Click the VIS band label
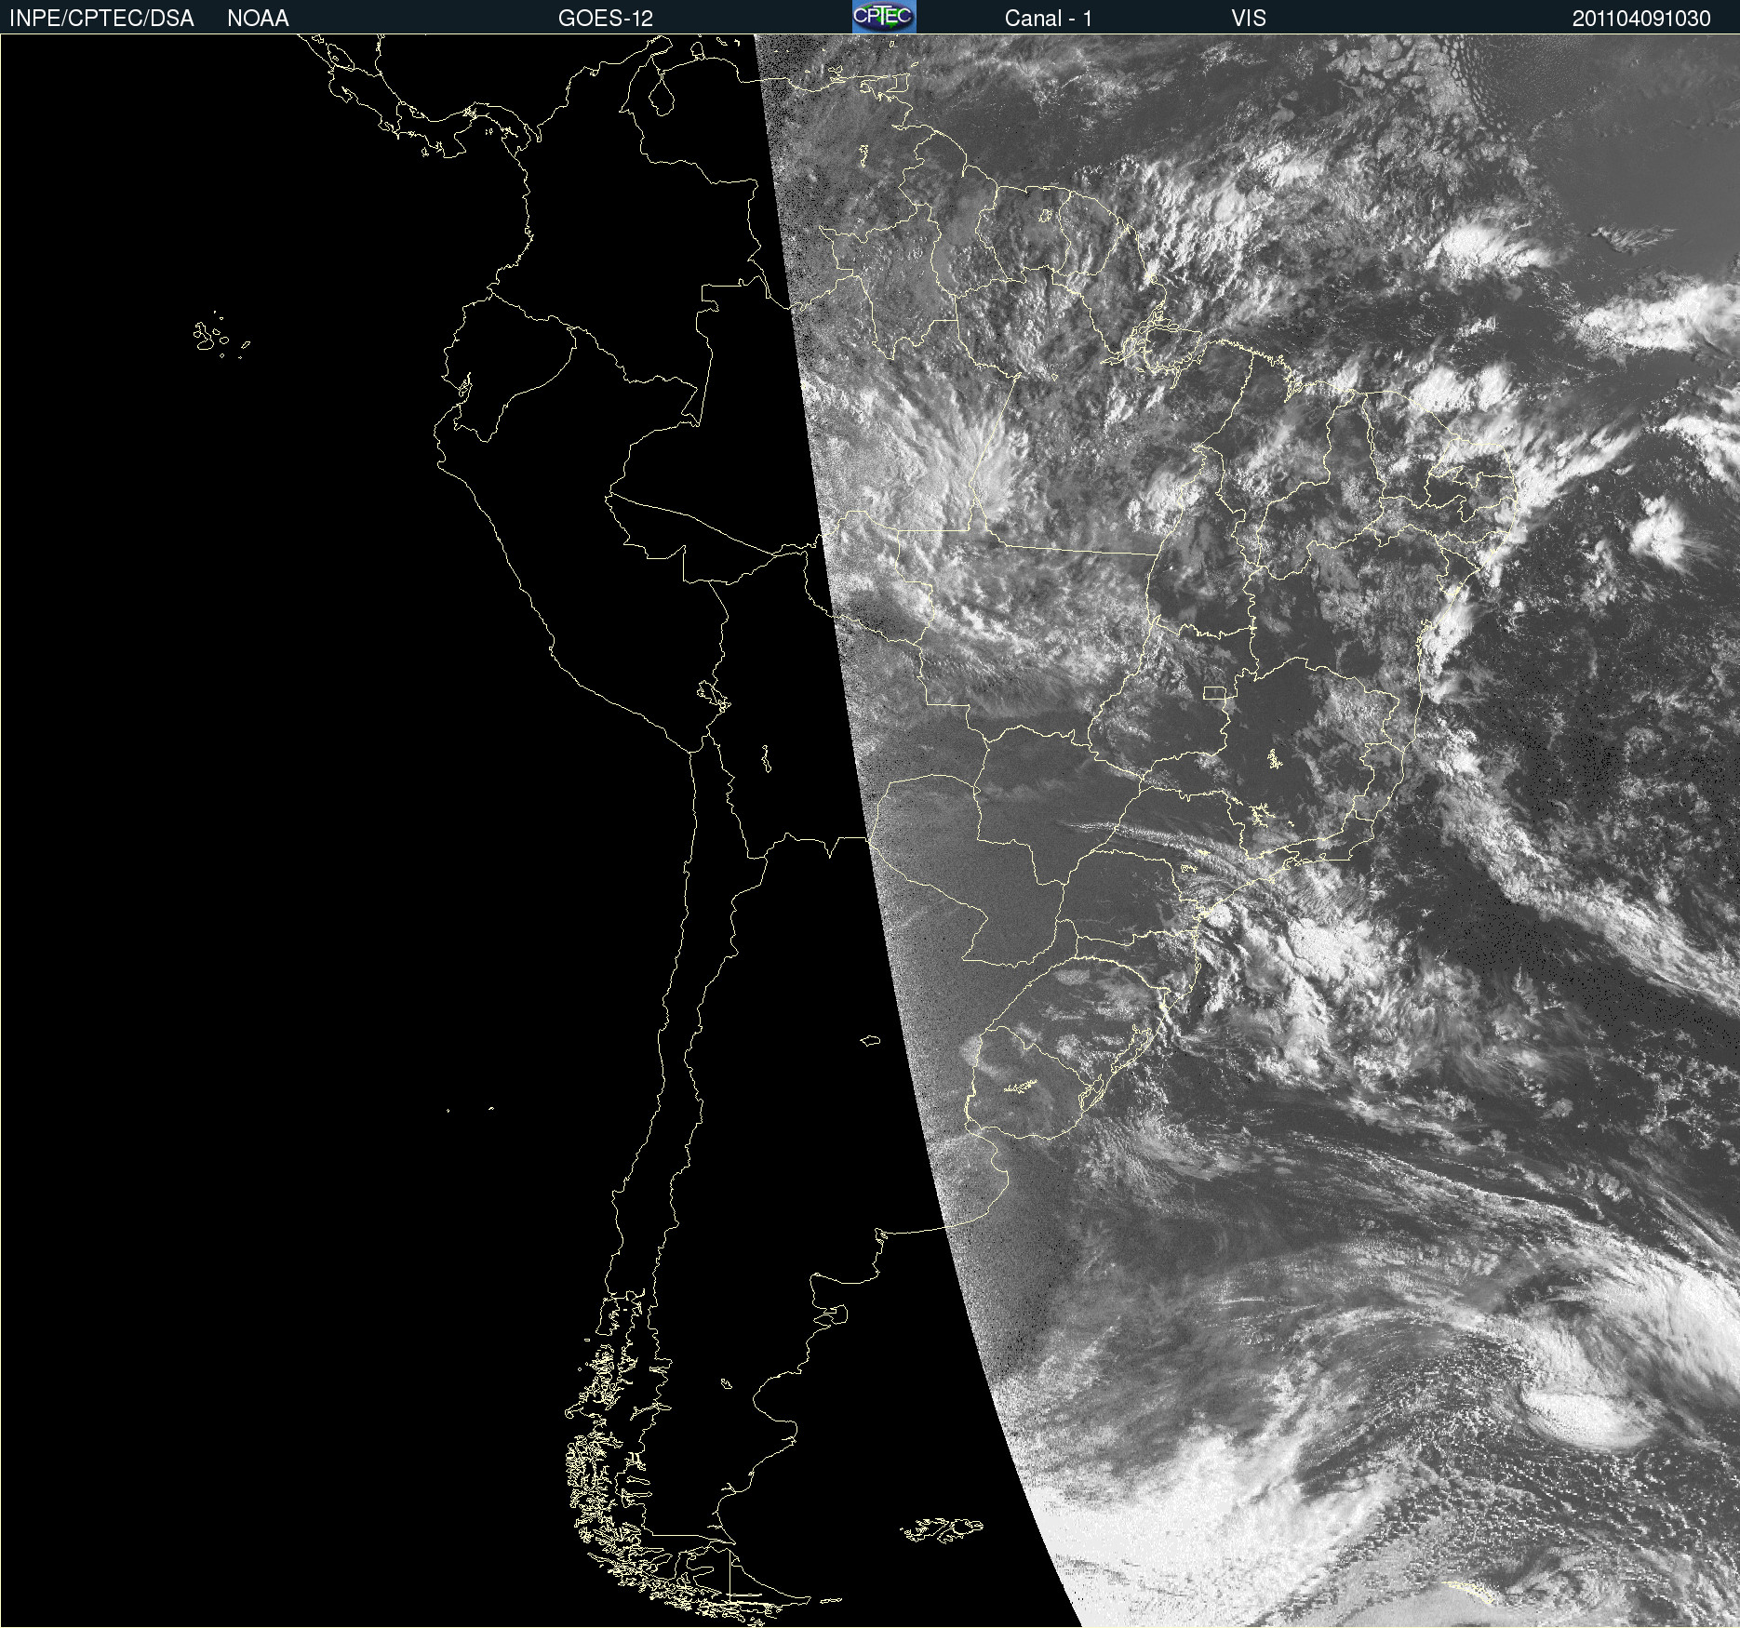The image size is (1740, 1628). pos(1249,19)
